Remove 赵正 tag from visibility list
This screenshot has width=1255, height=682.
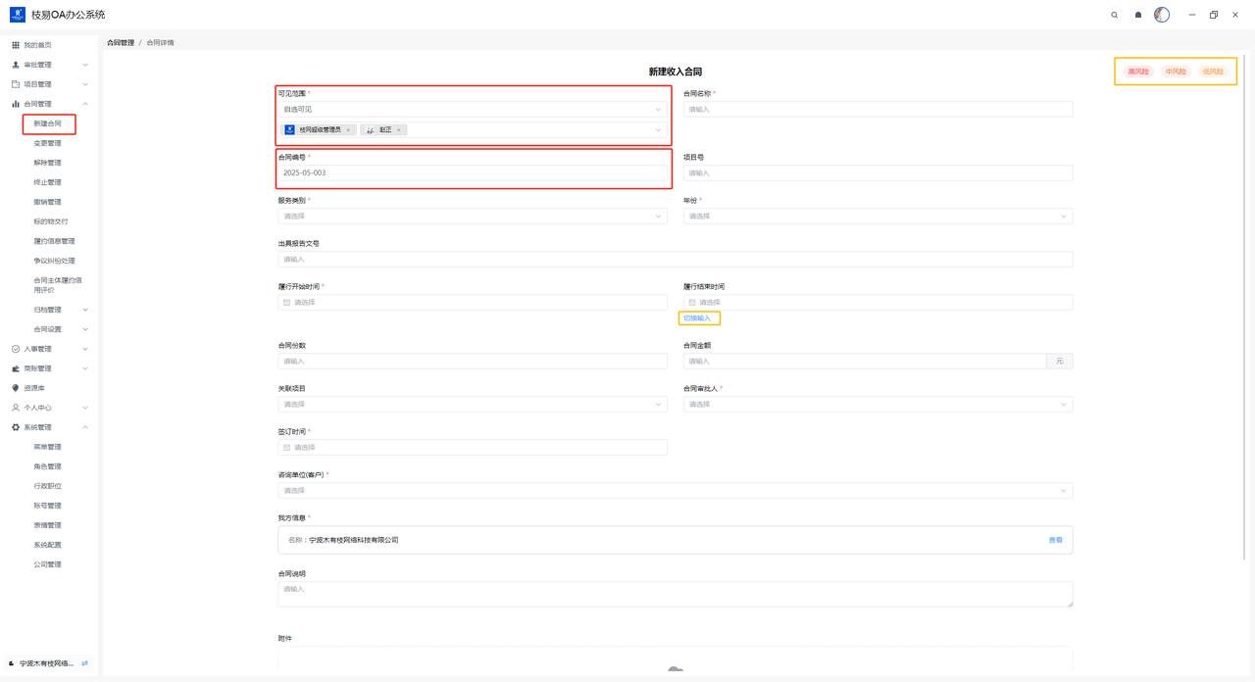coord(399,130)
